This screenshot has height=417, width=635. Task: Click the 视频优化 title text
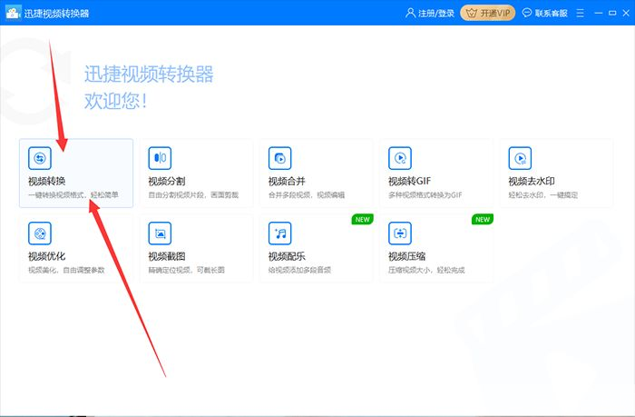point(47,256)
